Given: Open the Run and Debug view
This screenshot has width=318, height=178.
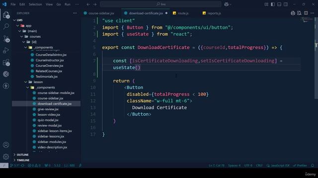Looking at the screenshot, I should click(x=6, y=50).
